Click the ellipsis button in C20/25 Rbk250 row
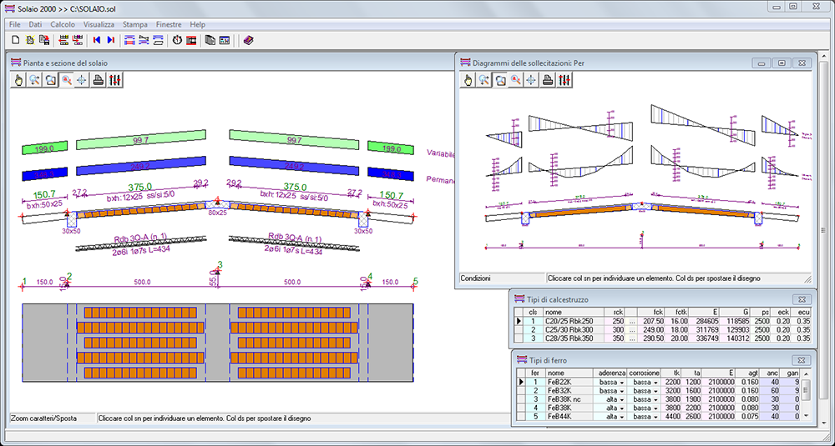The height and width of the screenshot is (446, 835). 631,321
